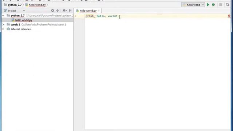Open Search Everywhere magnifier icon

[228, 5]
